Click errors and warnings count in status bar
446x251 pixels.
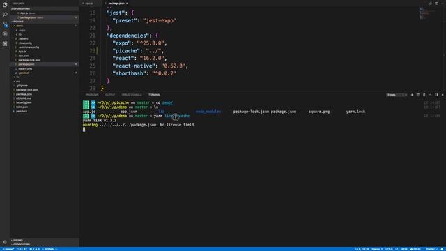click(35, 249)
